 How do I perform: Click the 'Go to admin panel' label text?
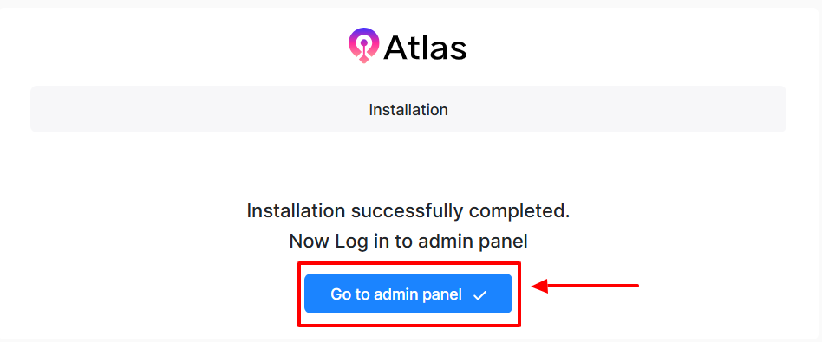pyautogui.click(x=395, y=294)
